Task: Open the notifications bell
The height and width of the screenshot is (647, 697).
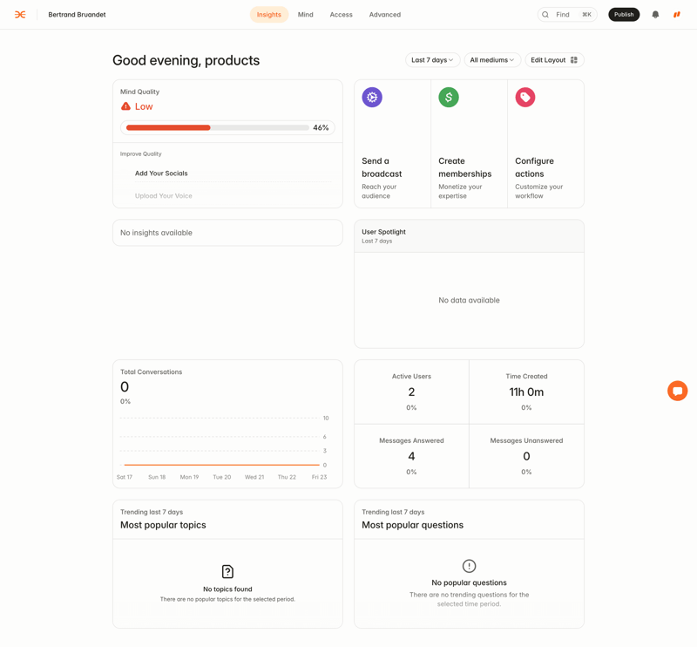Action: 655,15
